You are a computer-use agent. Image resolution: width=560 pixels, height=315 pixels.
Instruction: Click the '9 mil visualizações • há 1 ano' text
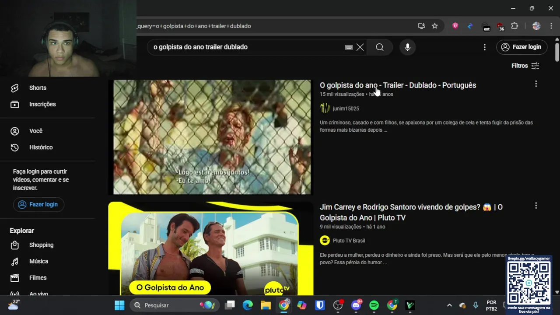point(352,227)
